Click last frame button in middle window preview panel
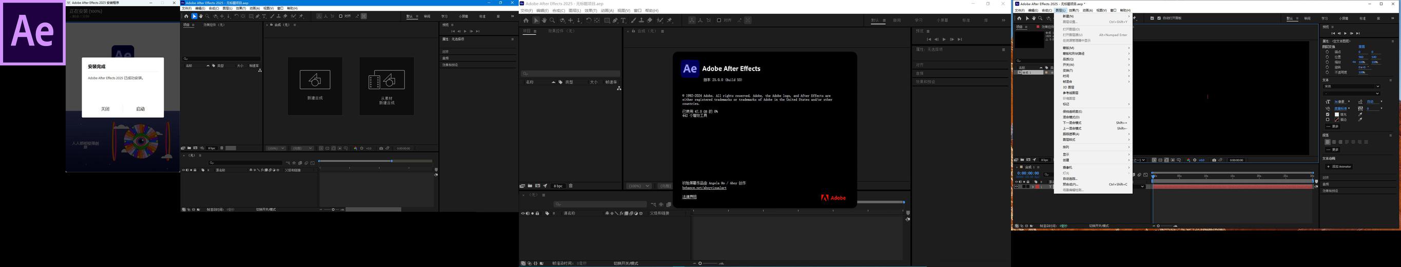The height and width of the screenshot is (267, 1401). click(959, 39)
